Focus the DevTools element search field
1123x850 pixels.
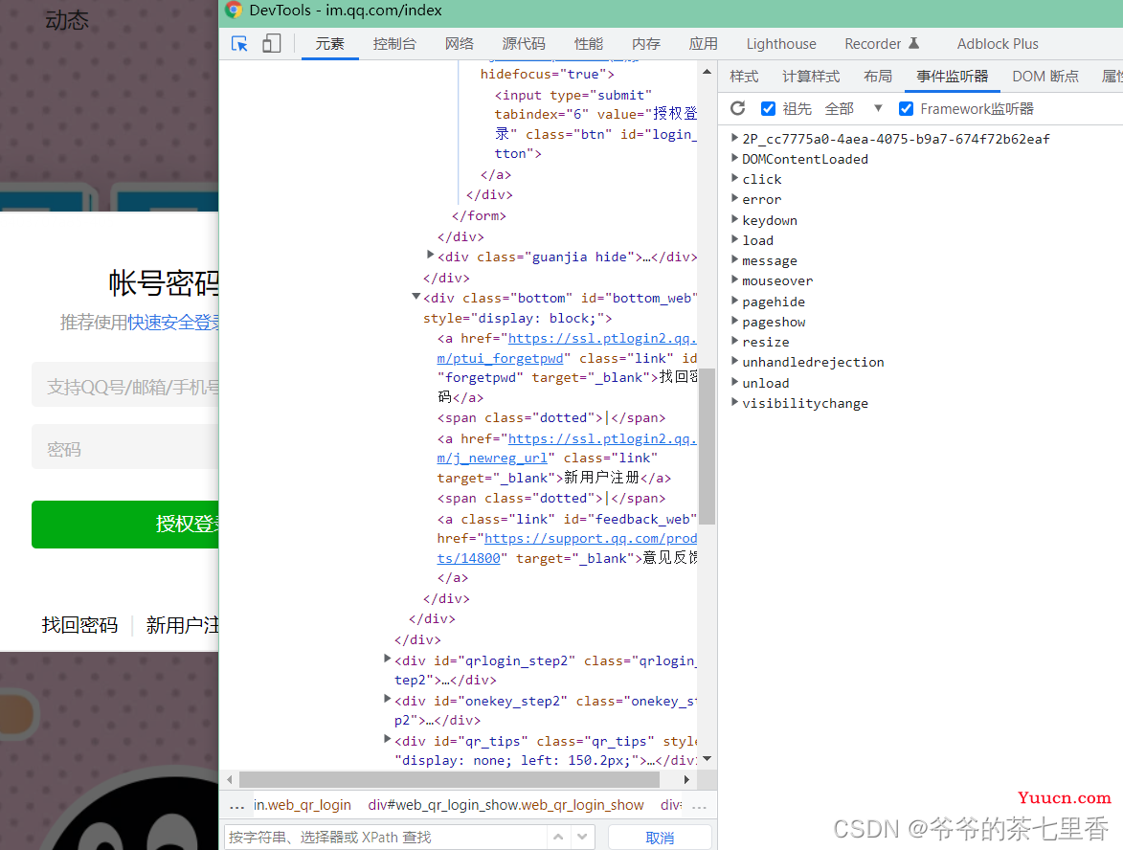point(387,838)
